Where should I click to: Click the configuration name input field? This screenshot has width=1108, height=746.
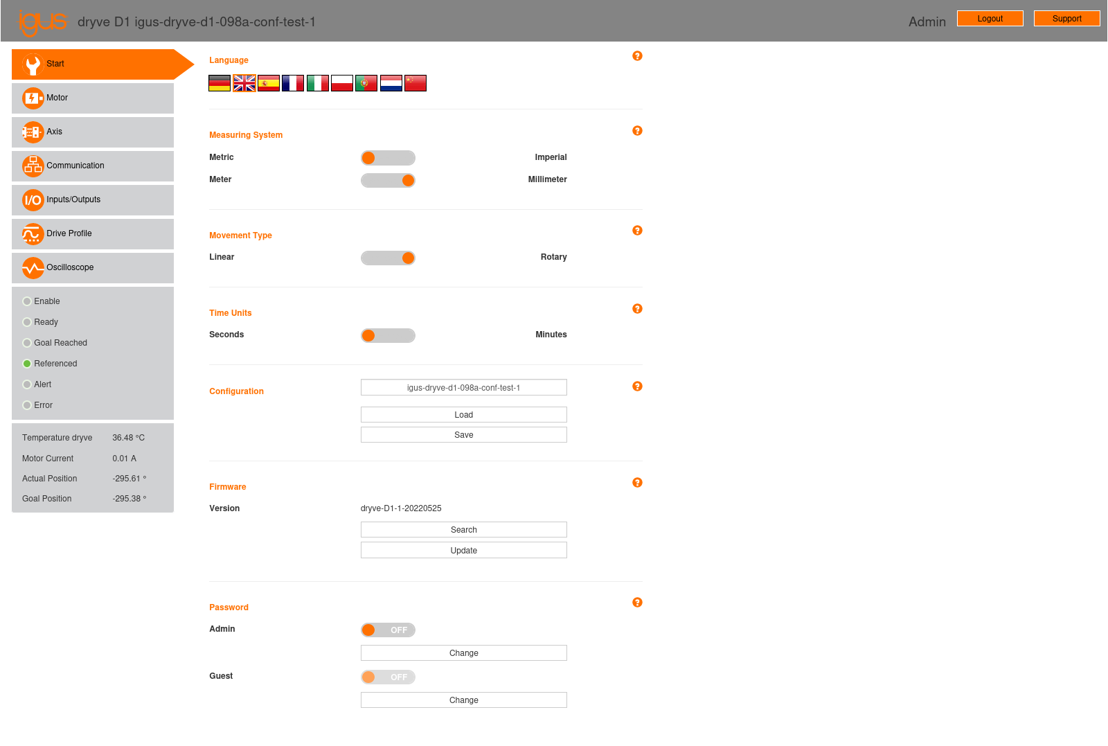pyautogui.click(x=463, y=388)
